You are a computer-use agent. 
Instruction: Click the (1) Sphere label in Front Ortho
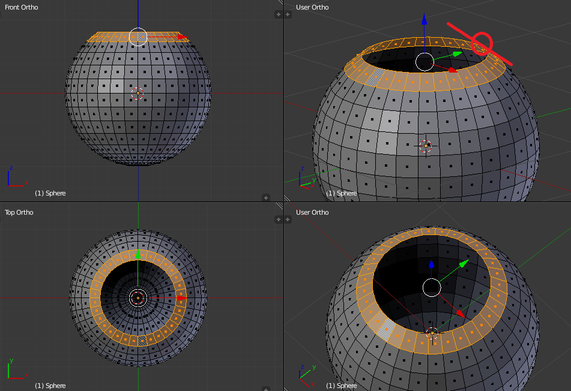click(50, 193)
